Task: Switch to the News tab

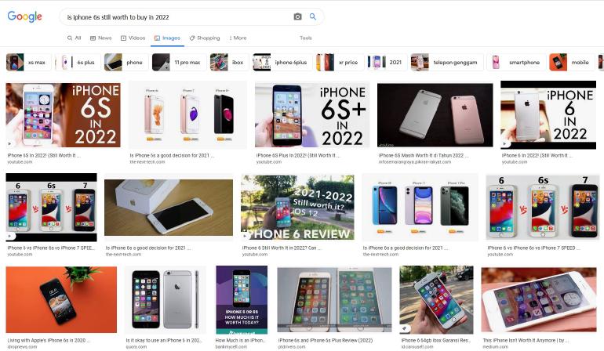Action: [x=100, y=38]
